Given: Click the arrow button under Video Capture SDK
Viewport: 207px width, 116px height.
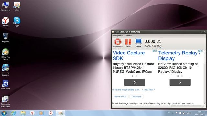Looking at the screenshot, I should 135,82.
